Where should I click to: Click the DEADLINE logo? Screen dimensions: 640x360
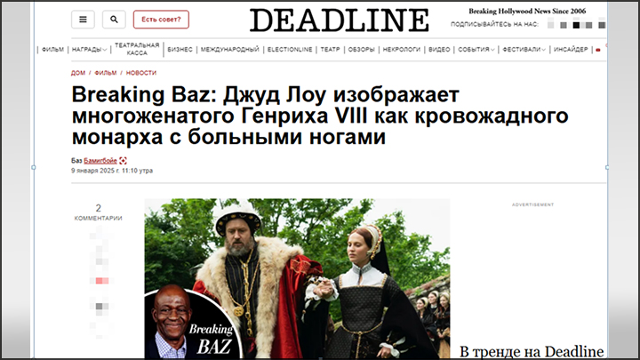pos(340,20)
